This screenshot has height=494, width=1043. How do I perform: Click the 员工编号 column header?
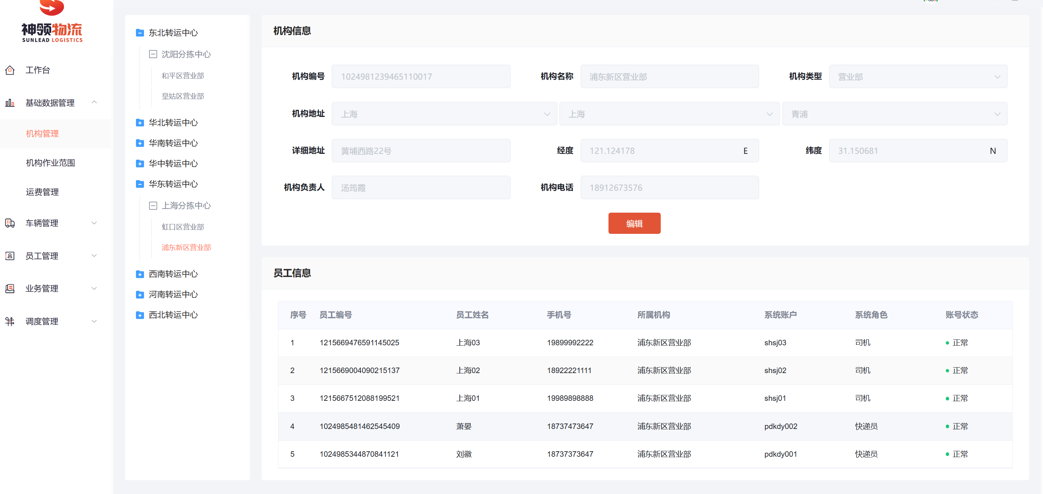(x=335, y=315)
